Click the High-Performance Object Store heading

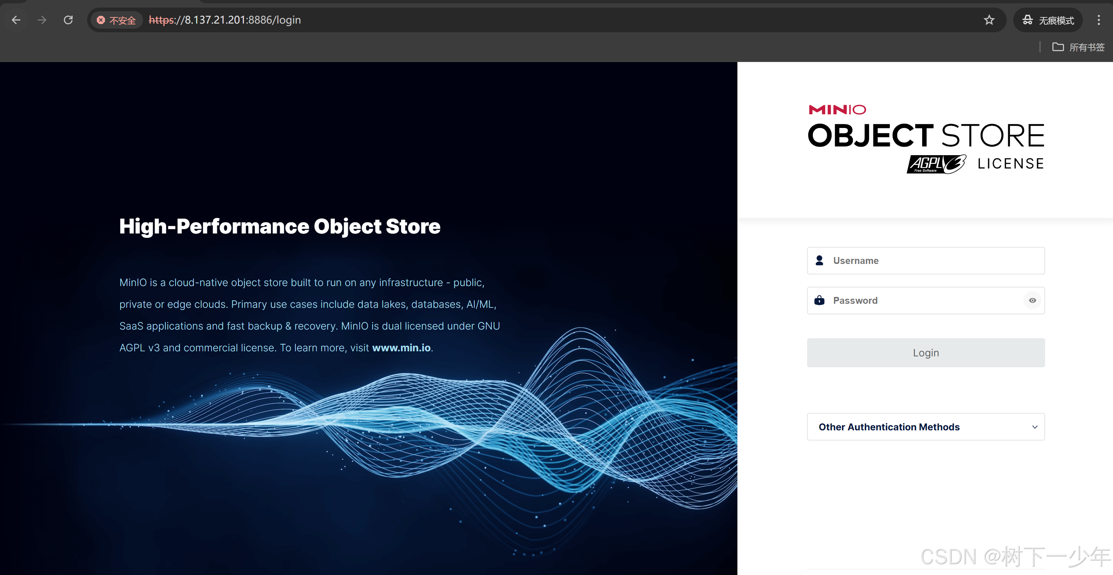pyautogui.click(x=279, y=226)
